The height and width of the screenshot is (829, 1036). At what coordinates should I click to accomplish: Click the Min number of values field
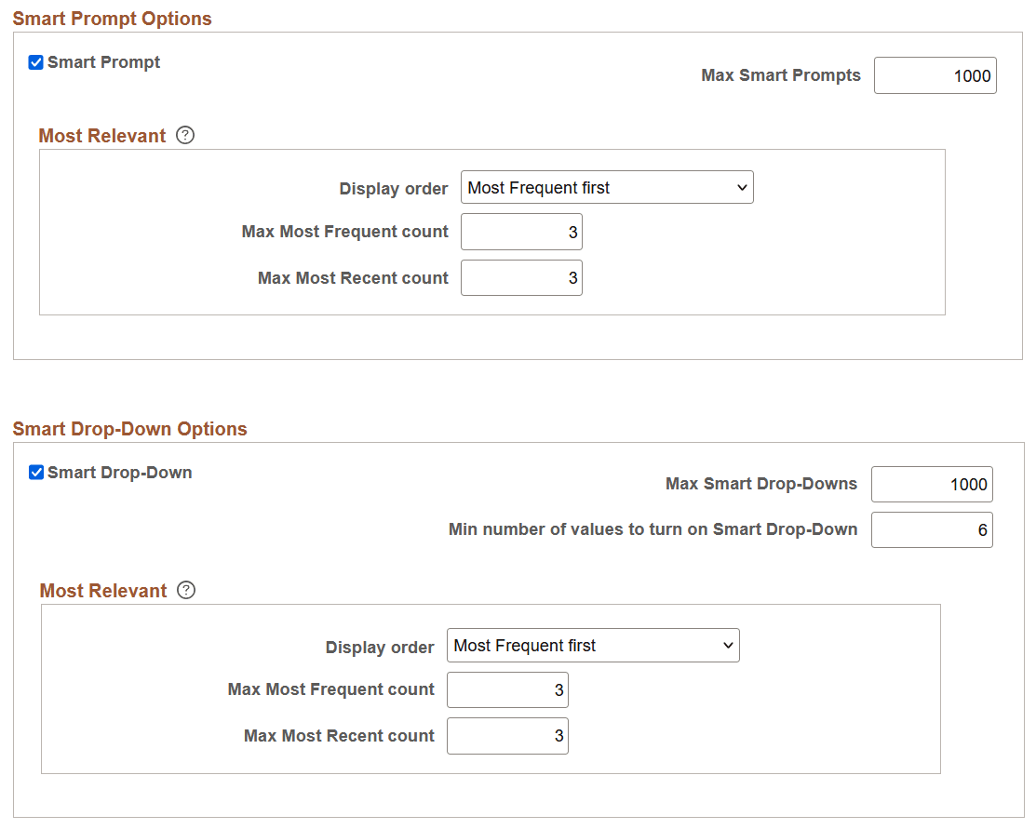(931, 529)
